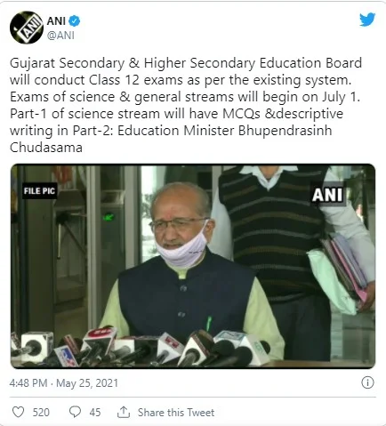Click the microphones in the tweet photo
The width and height of the screenshot is (386, 426).
tap(140, 348)
